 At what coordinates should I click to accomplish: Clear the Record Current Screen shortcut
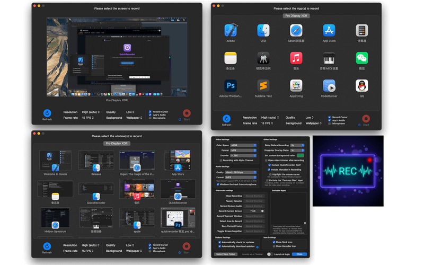(262, 211)
